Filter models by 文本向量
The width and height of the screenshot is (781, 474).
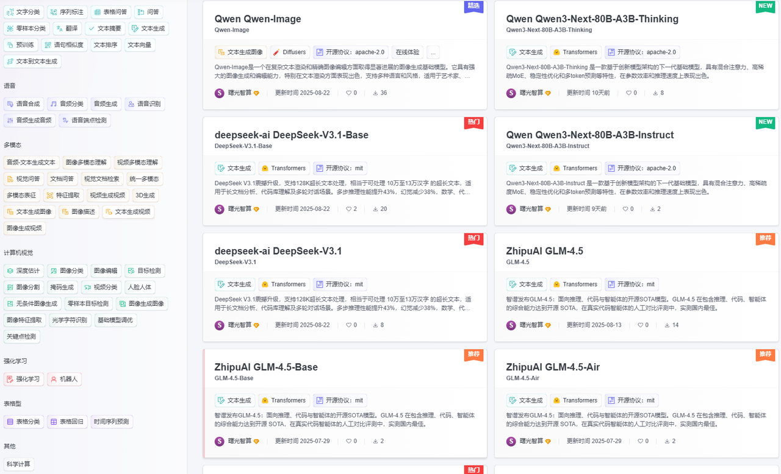point(140,44)
